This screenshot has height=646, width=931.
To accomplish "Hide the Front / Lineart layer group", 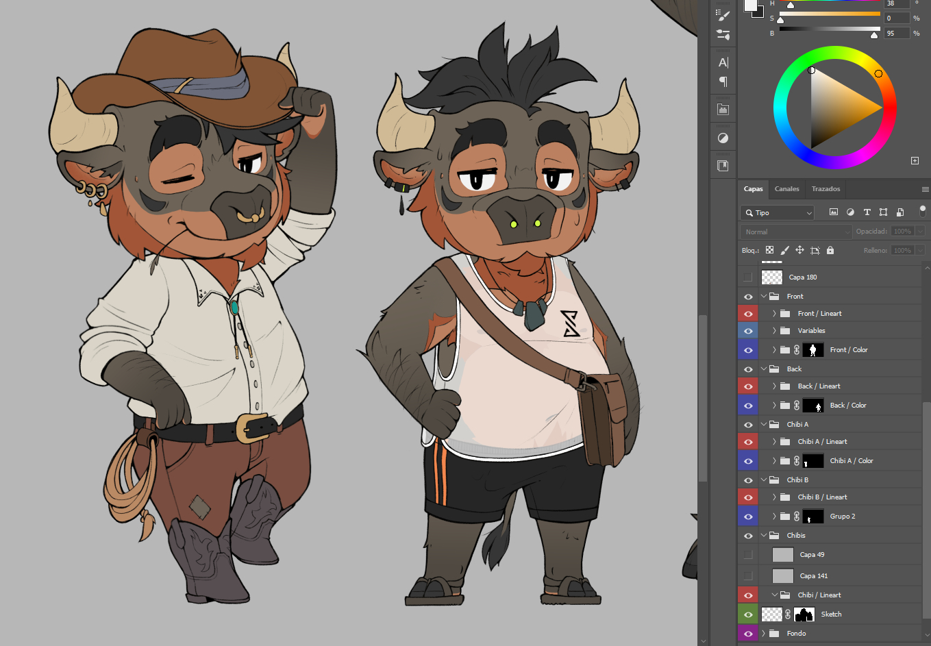I will point(748,314).
